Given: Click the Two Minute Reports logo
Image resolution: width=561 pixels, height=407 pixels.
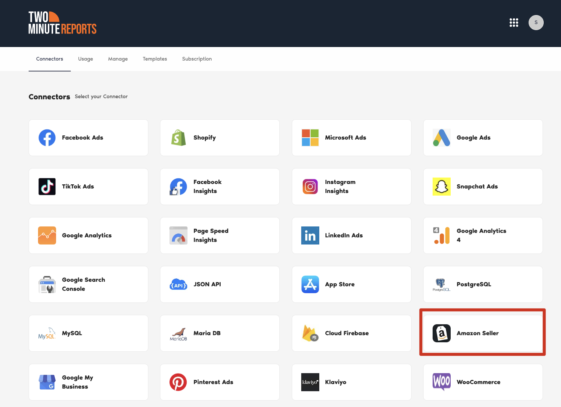Looking at the screenshot, I should click(63, 23).
